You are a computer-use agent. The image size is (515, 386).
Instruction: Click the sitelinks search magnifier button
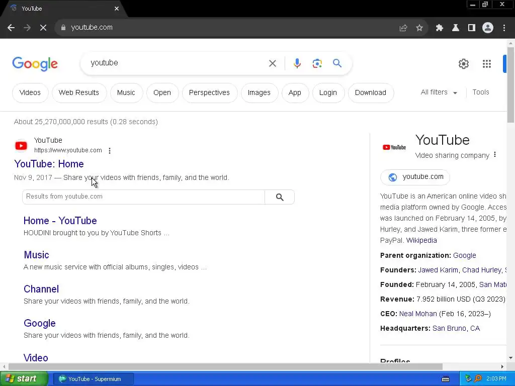[x=280, y=197]
